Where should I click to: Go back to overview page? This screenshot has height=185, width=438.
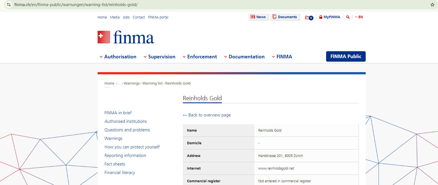point(207,115)
